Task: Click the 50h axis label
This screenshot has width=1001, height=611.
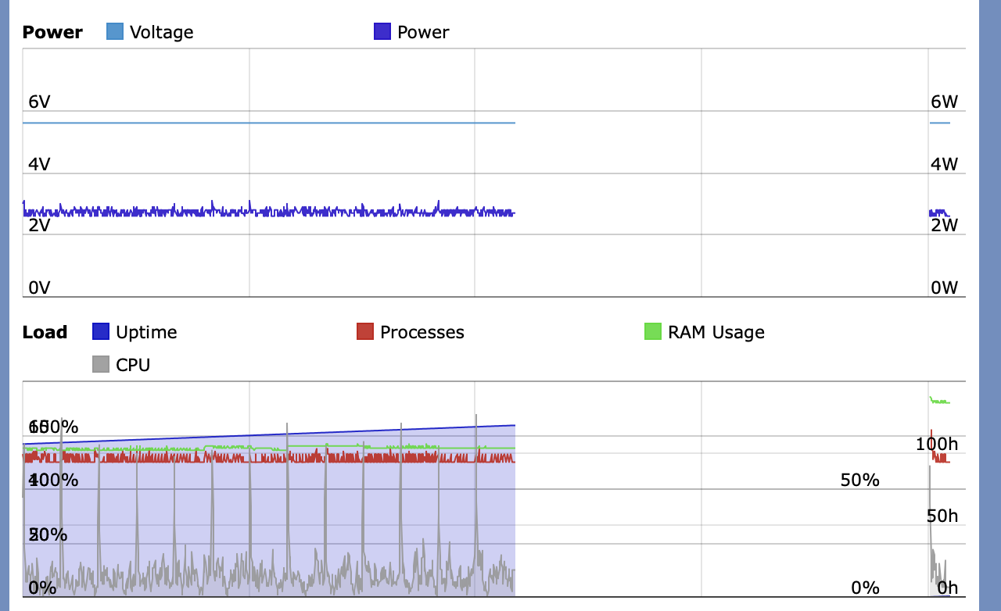Action: 942,516
